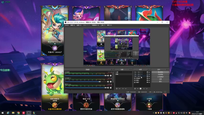Open Chrome from the taskbar
204x115 pixels.
pyautogui.click(x=18, y=113)
